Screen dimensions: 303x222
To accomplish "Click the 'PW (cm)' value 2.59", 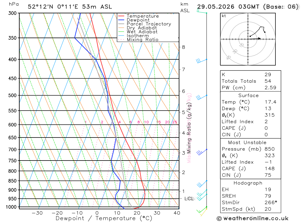I will click(x=270, y=88).
